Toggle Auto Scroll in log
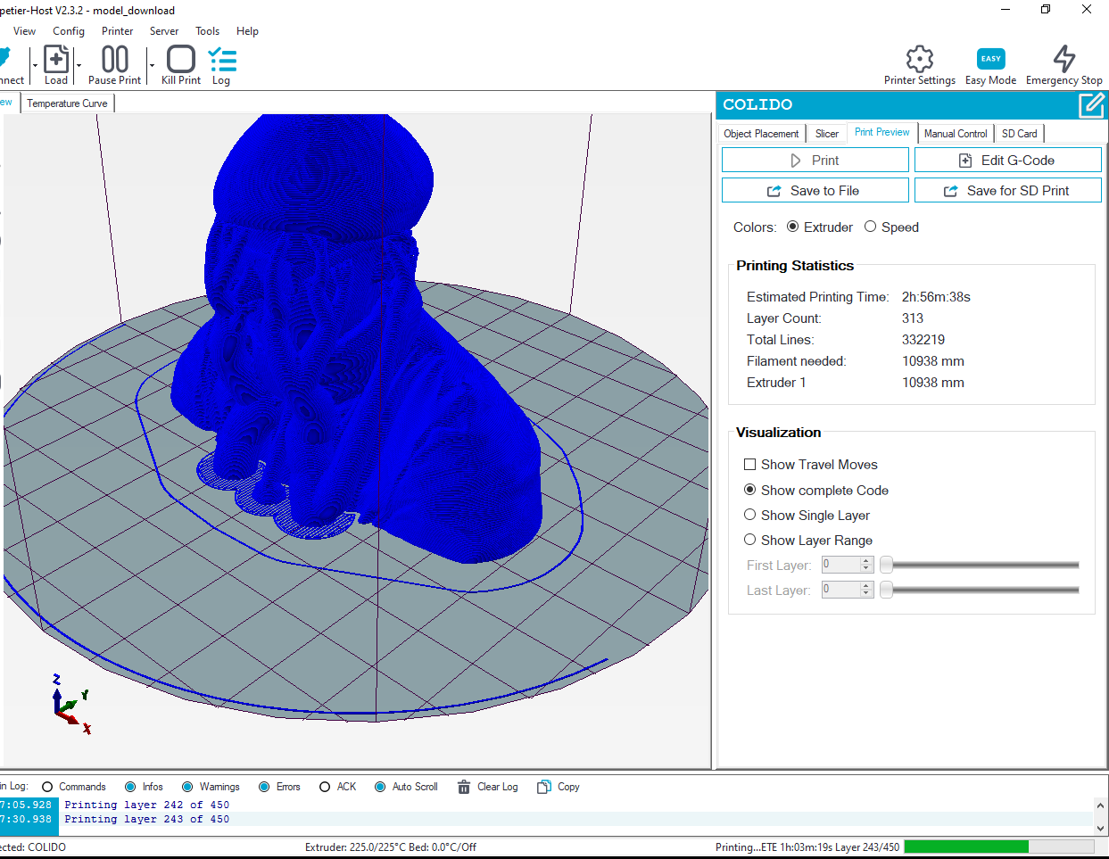 tap(380, 787)
